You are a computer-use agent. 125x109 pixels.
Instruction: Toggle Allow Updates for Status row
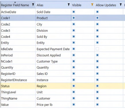click(x=97, y=86)
